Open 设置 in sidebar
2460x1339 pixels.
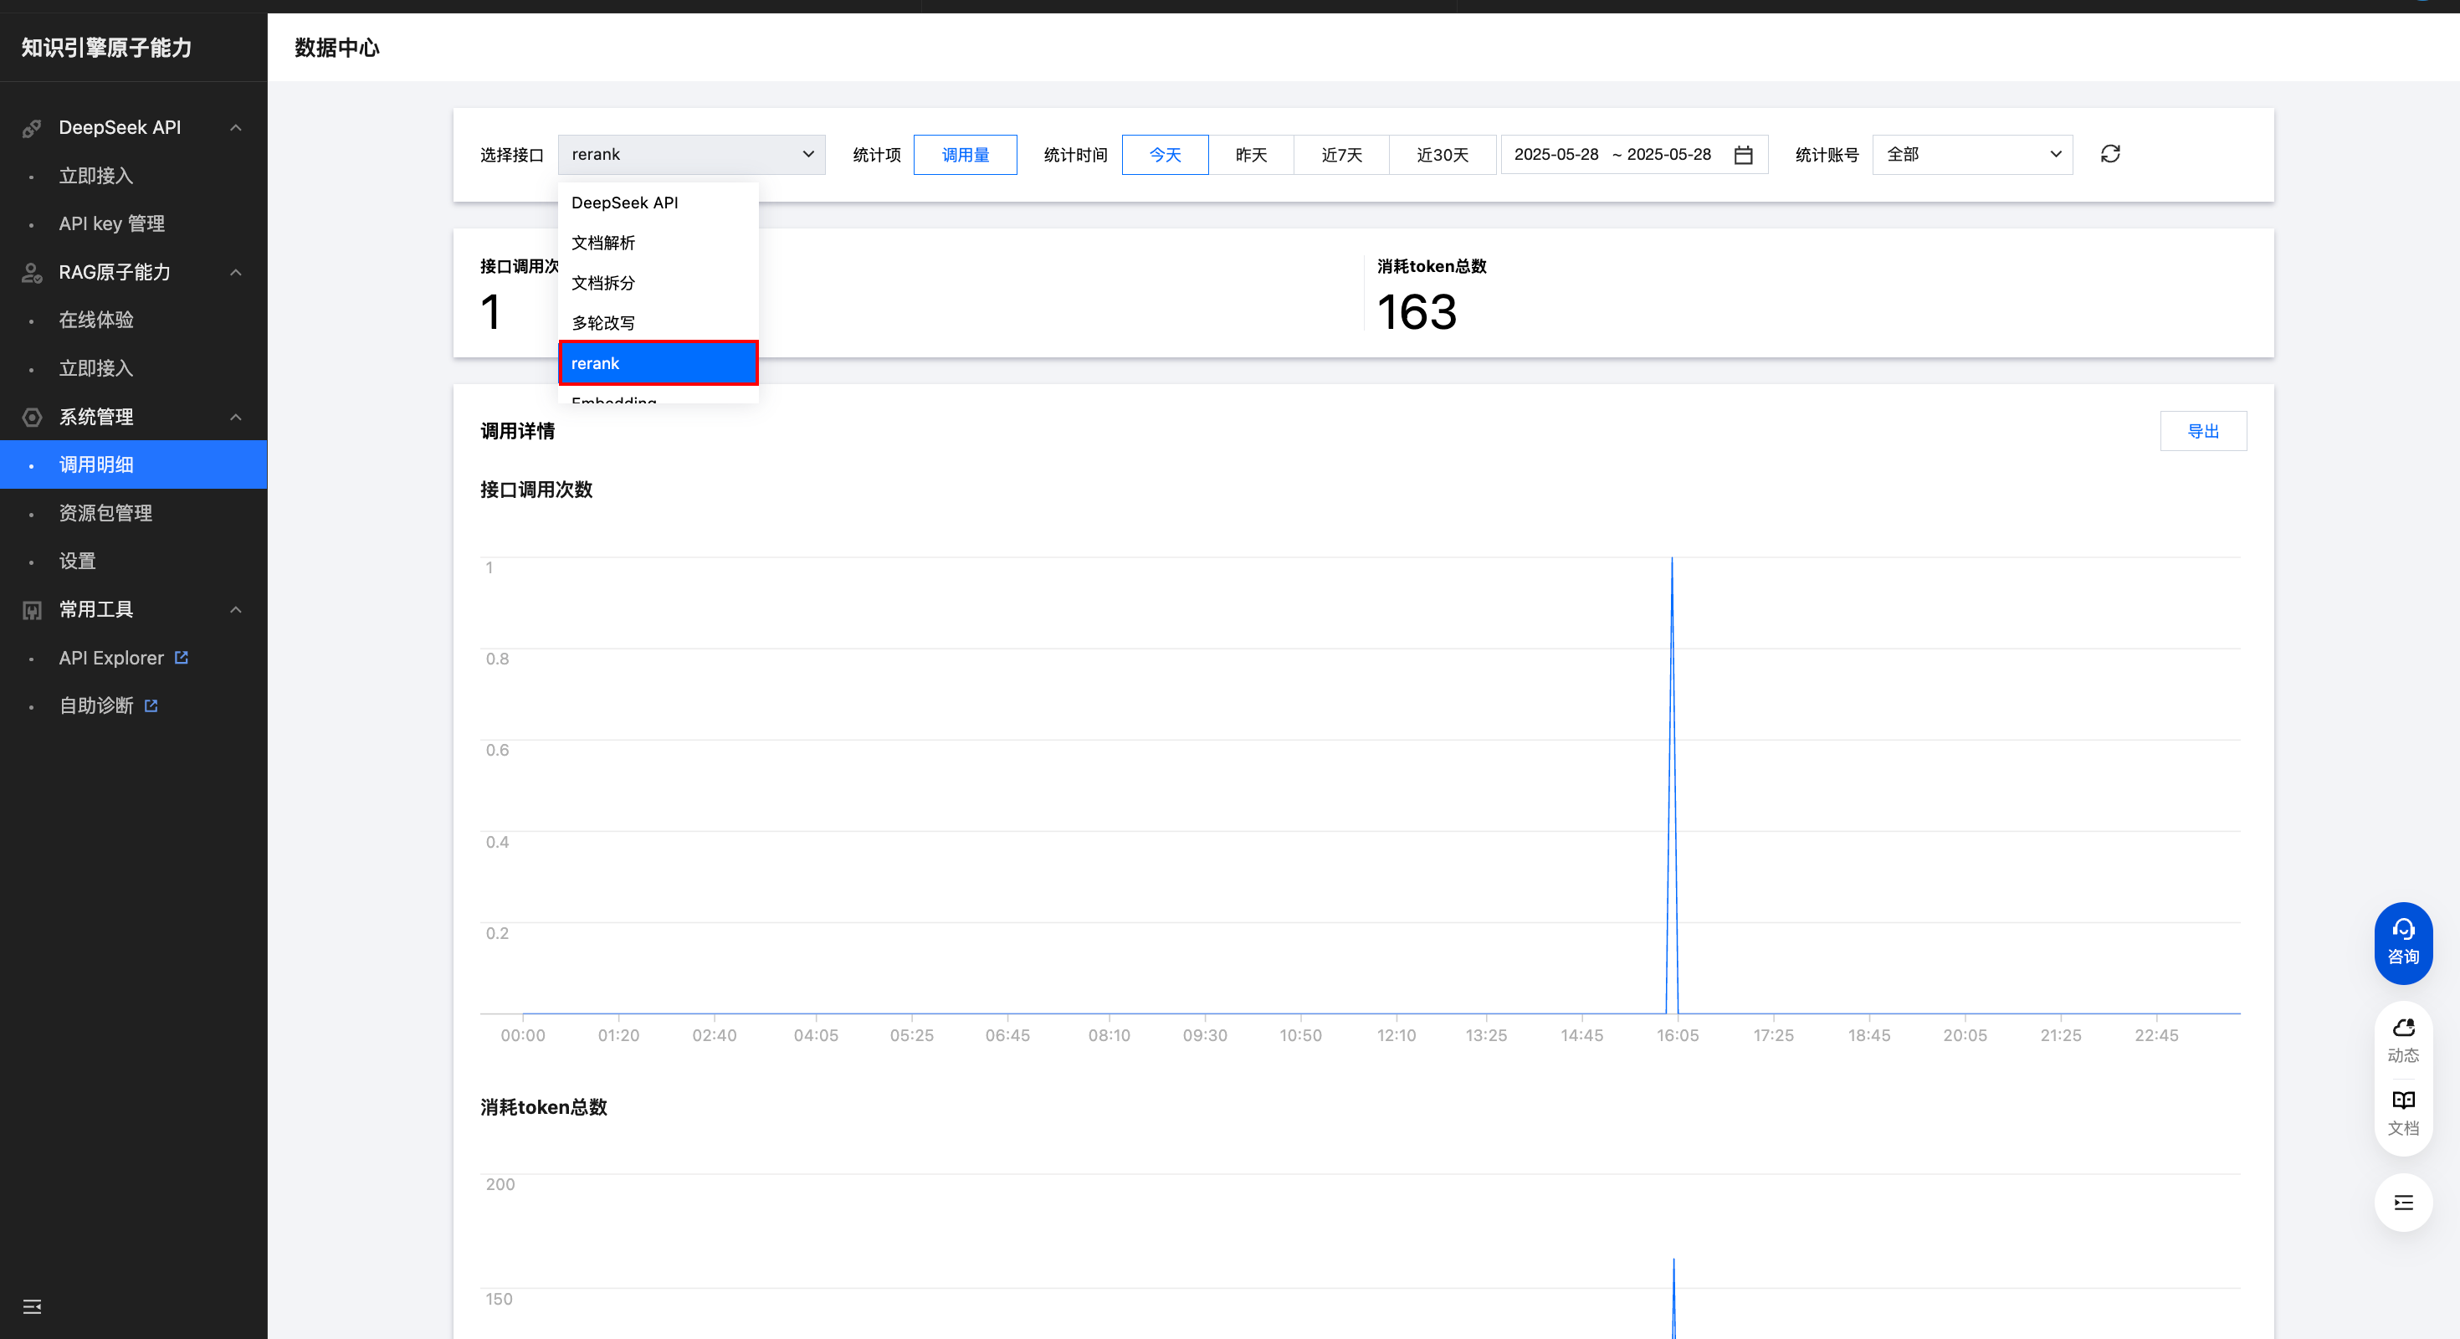pyautogui.click(x=76, y=561)
